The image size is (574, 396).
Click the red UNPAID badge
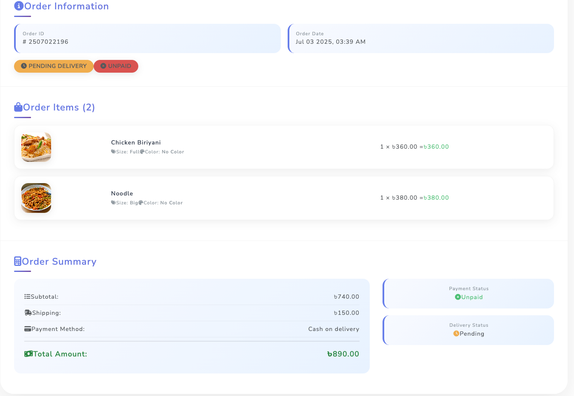tap(116, 66)
